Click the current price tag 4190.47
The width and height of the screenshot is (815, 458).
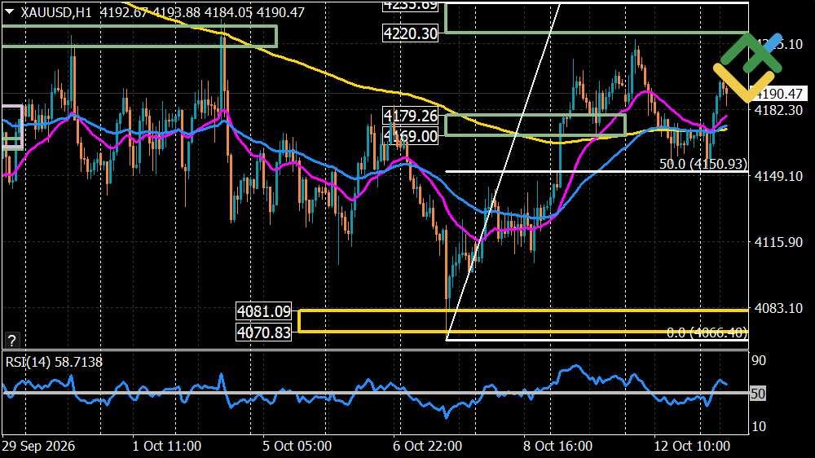(x=778, y=94)
